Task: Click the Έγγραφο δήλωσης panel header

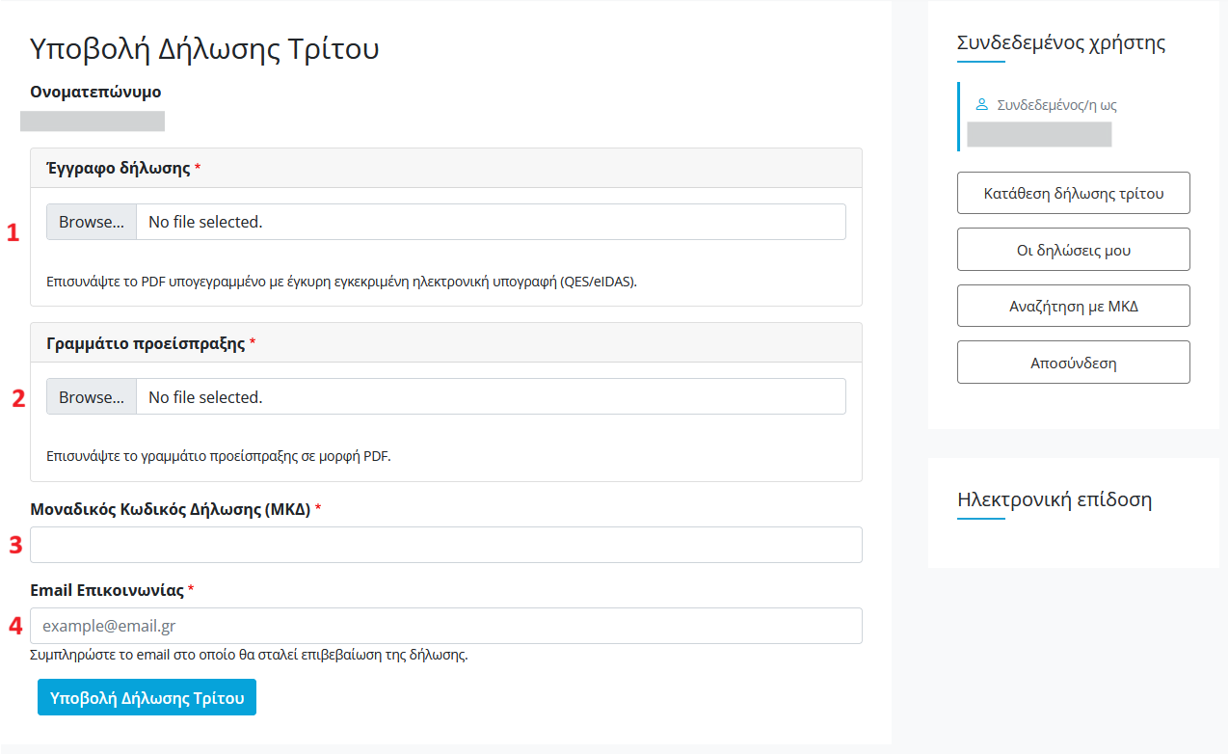Action: [446, 168]
